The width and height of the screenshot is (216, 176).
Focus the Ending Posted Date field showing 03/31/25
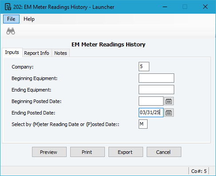[x=151, y=113]
